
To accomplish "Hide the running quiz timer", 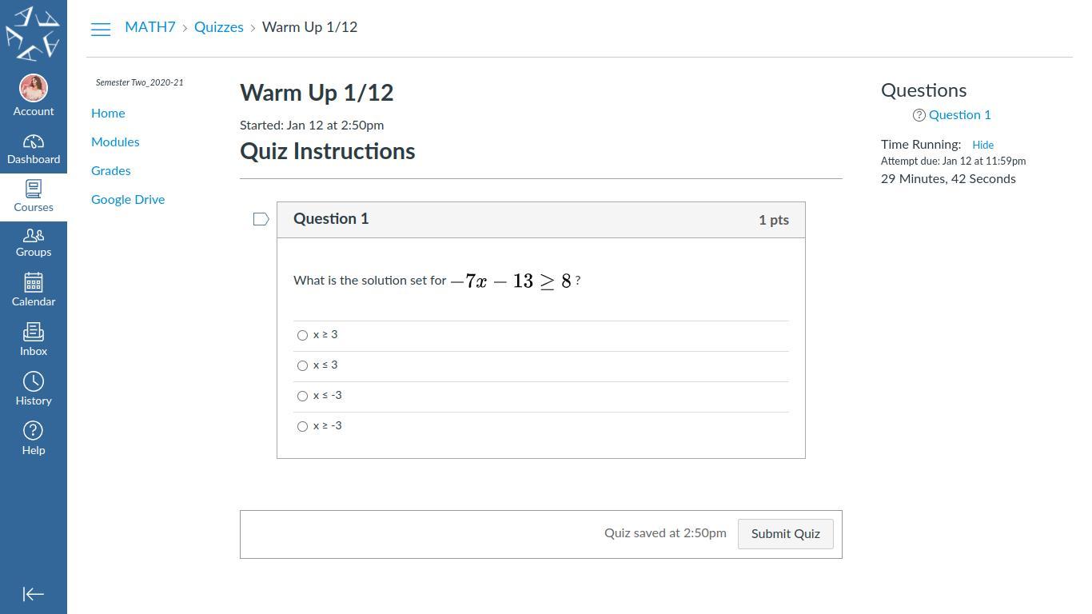I will point(982,145).
